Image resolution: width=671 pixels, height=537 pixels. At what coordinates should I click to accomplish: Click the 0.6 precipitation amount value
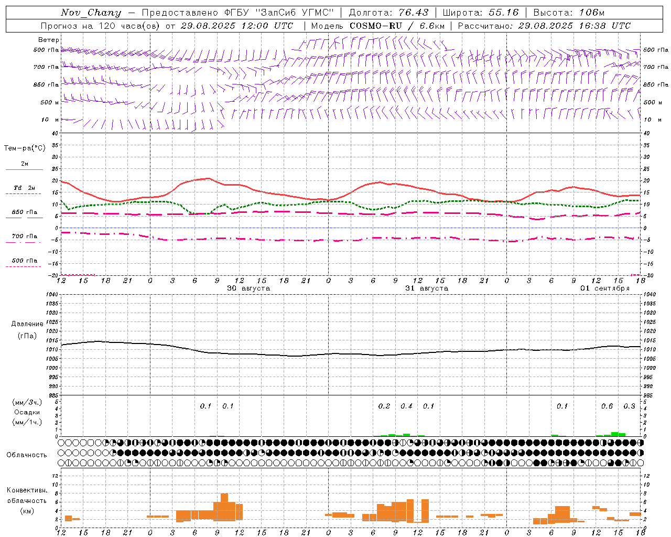point(607,406)
